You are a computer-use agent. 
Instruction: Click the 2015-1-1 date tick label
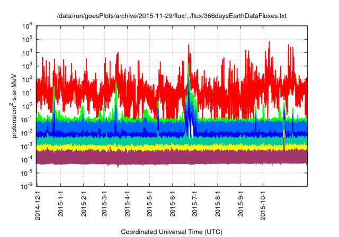(x=61, y=204)
